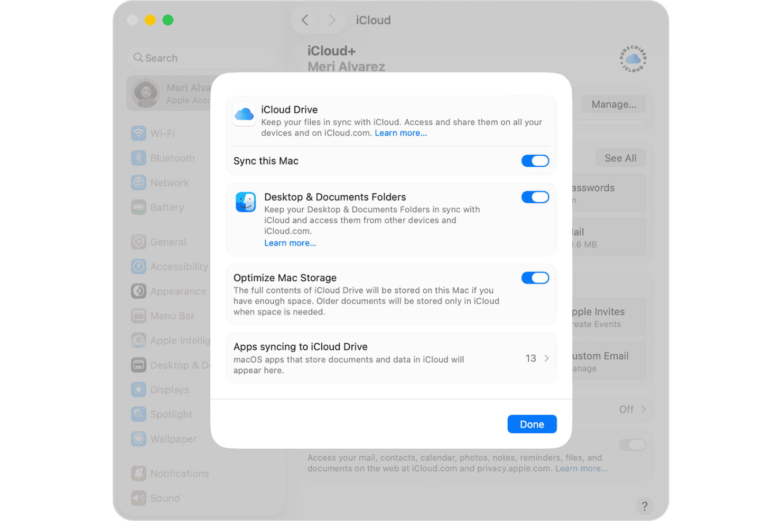Click the forward arrow in the toolbar
782x521 pixels.
point(332,20)
